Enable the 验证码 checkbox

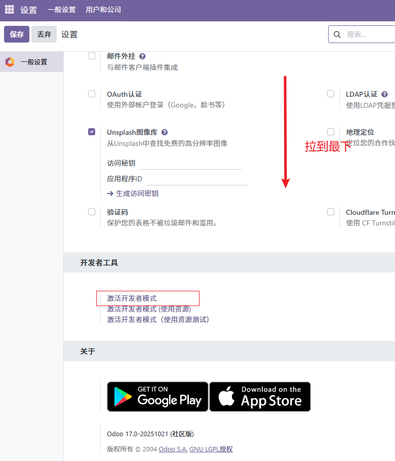92,212
